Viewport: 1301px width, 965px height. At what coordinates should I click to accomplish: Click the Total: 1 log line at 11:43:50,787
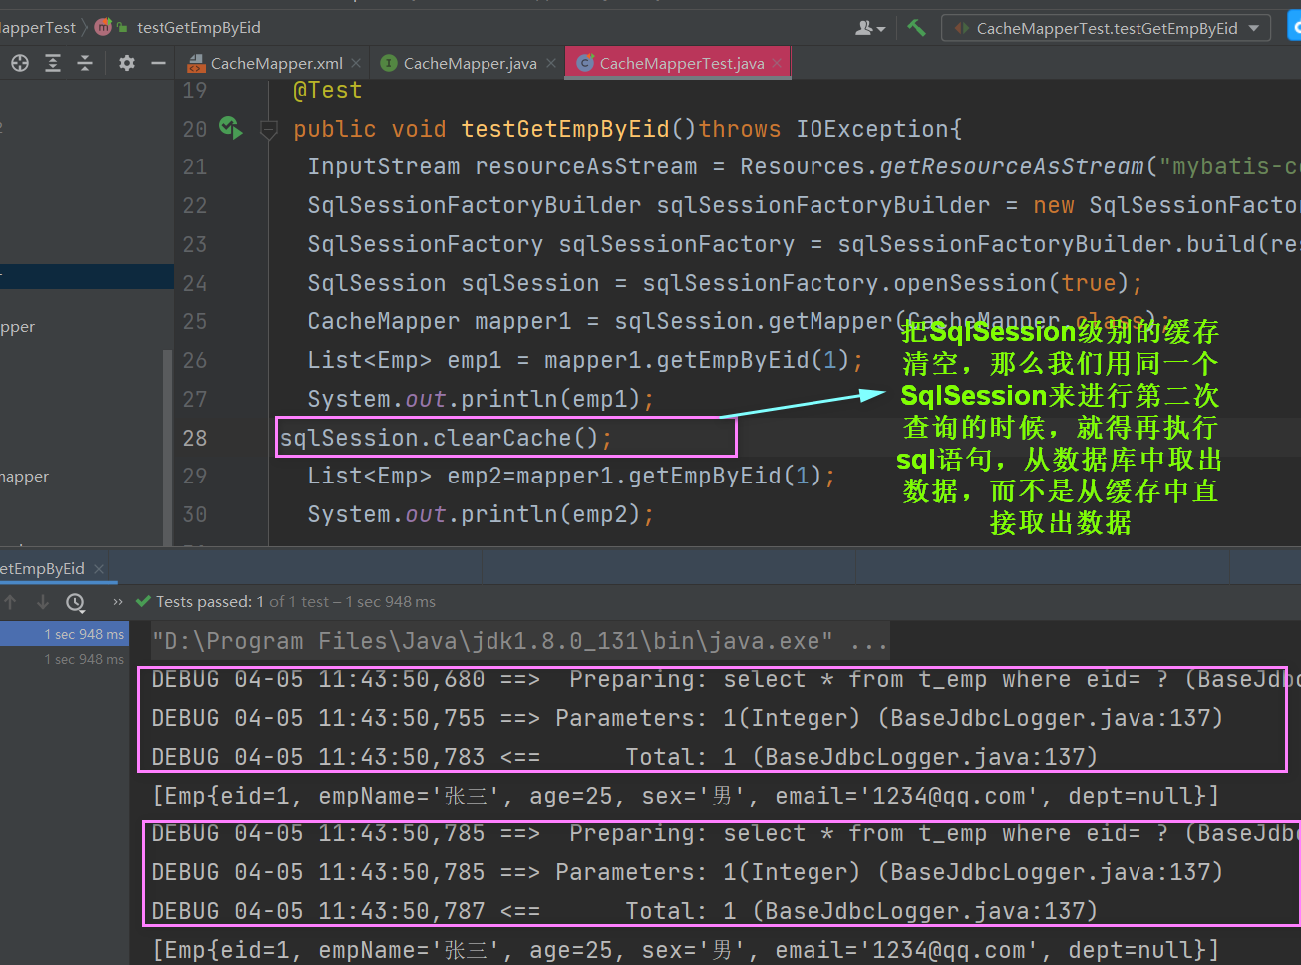point(624,911)
